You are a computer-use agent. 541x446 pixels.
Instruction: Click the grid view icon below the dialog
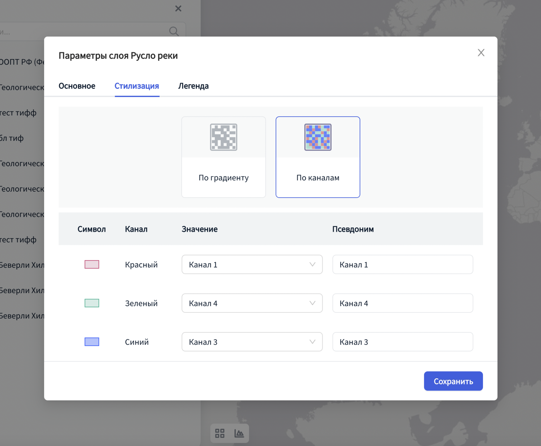coord(220,433)
